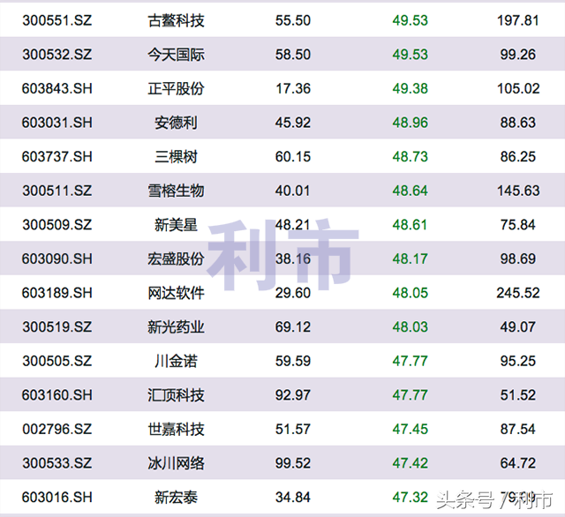The height and width of the screenshot is (517, 565).
Task: Select green value 48.61
Action: click(x=410, y=225)
